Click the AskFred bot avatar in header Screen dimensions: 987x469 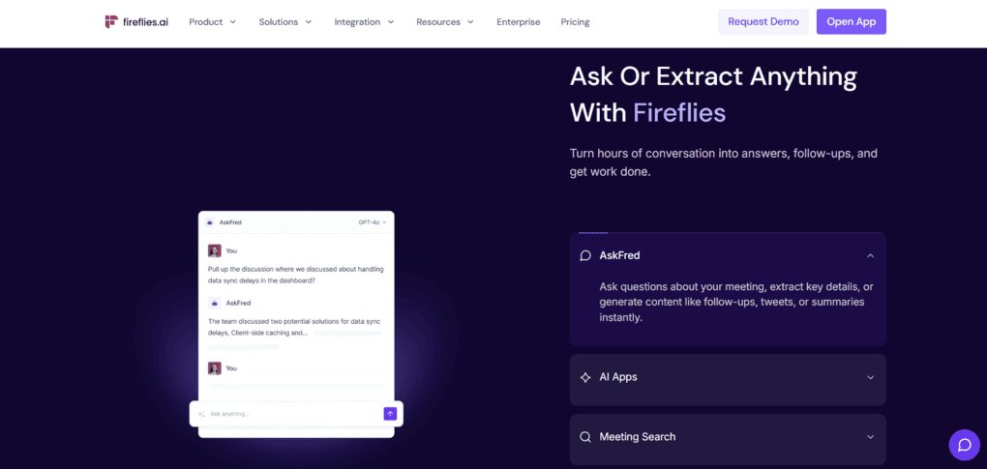pos(211,222)
